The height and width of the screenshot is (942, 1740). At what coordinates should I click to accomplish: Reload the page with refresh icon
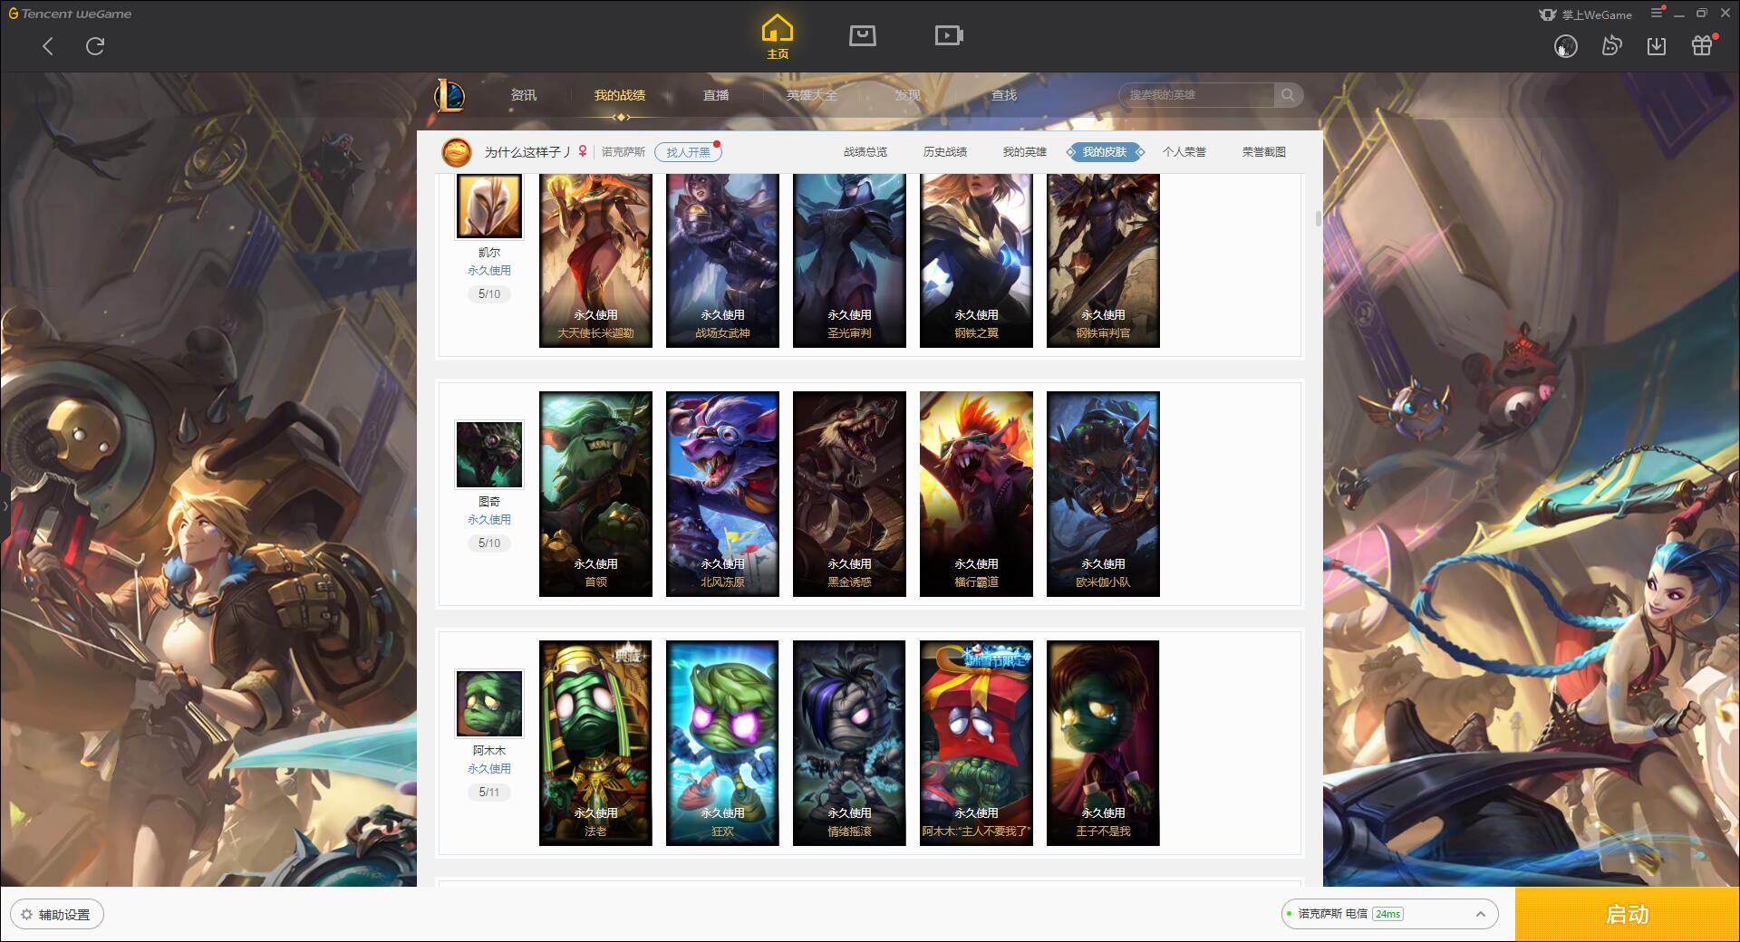[95, 46]
